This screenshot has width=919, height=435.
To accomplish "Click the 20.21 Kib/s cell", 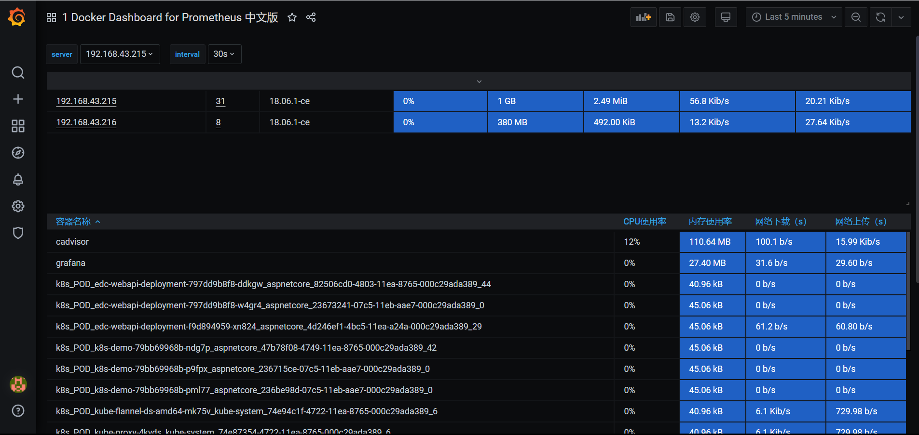I will (x=853, y=101).
